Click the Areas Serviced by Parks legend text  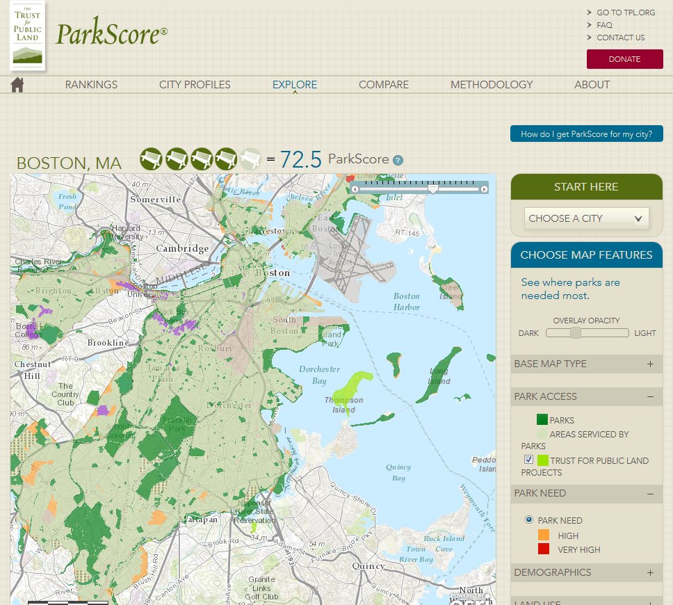coord(575,440)
